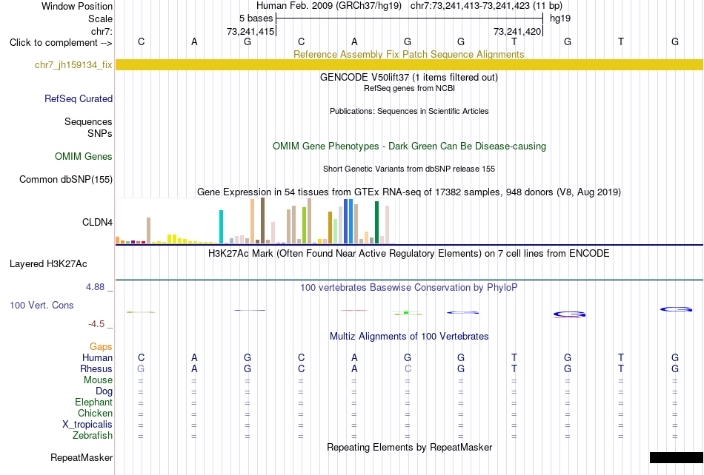Click the Common dbSNP(155) track label
This screenshot has width=704, height=475.
click(x=66, y=179)
